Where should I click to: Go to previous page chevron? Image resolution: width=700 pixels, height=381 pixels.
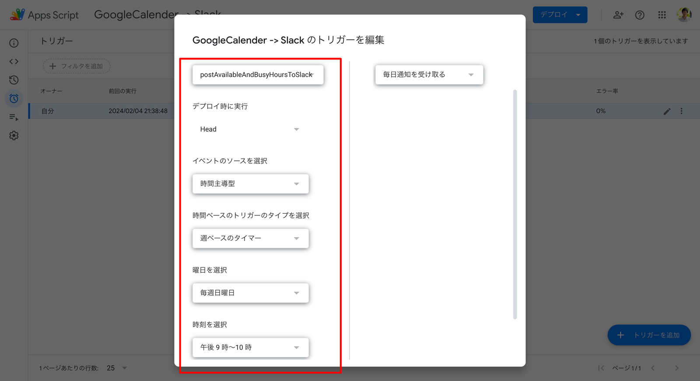pos(653,368)
